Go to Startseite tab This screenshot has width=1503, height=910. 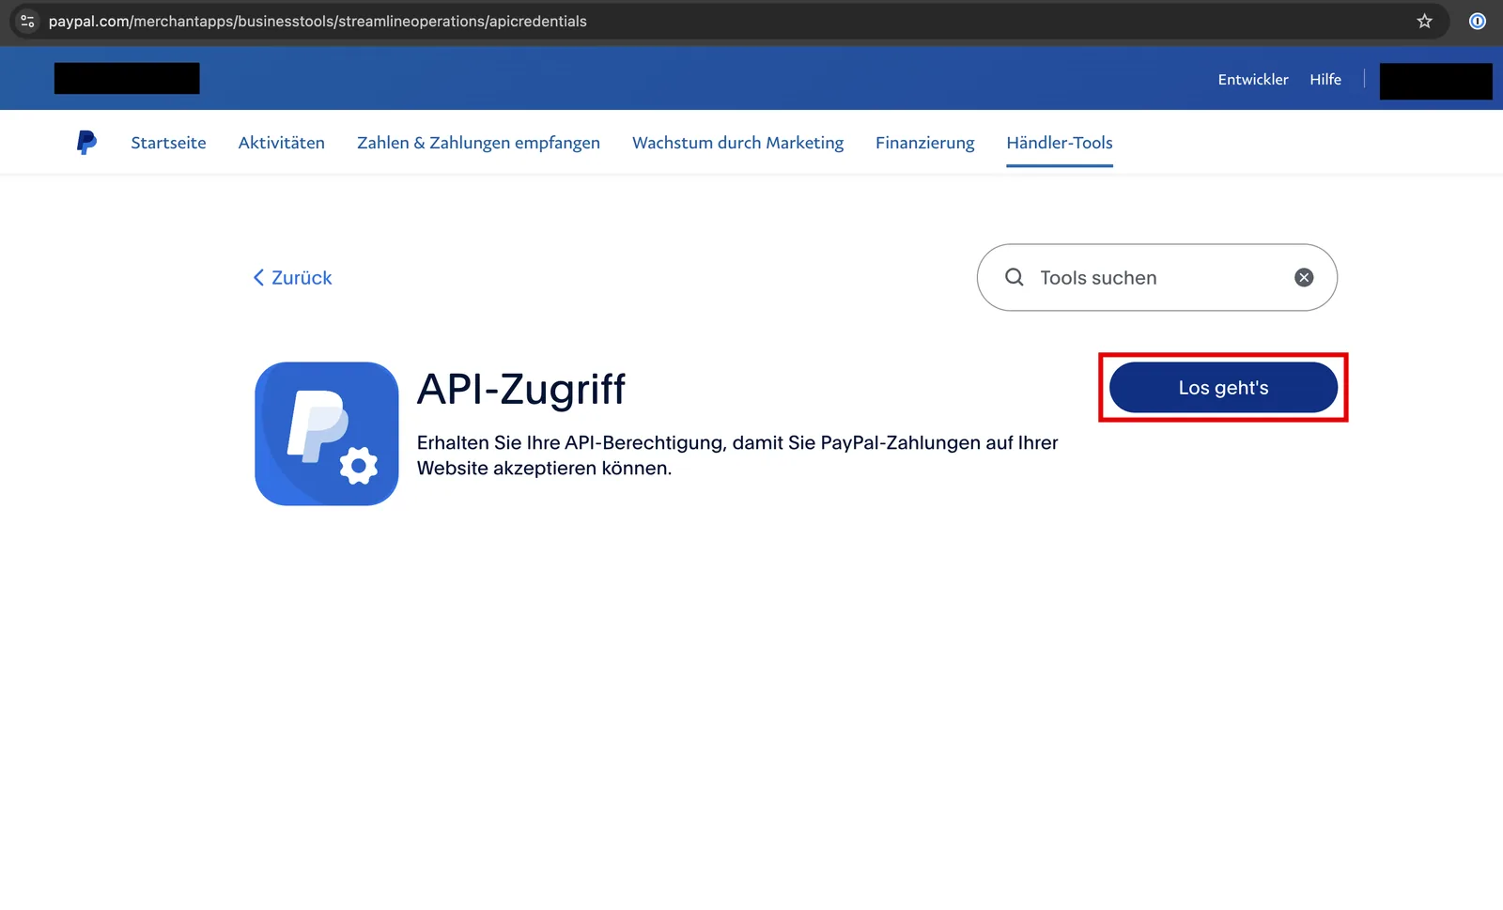click(168, 143)
